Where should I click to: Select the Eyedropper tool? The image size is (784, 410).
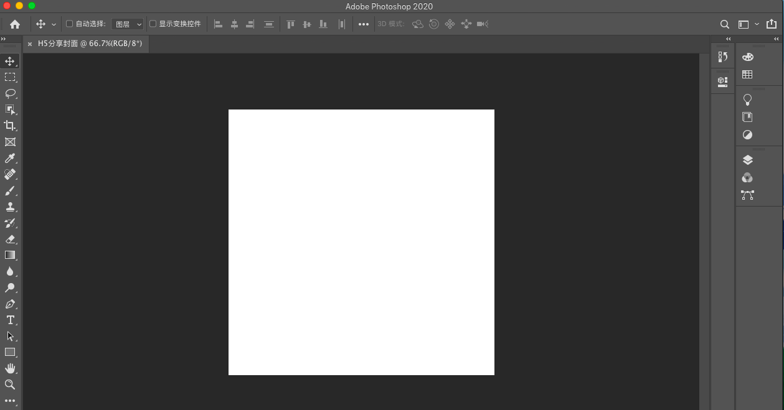[10, 158]
